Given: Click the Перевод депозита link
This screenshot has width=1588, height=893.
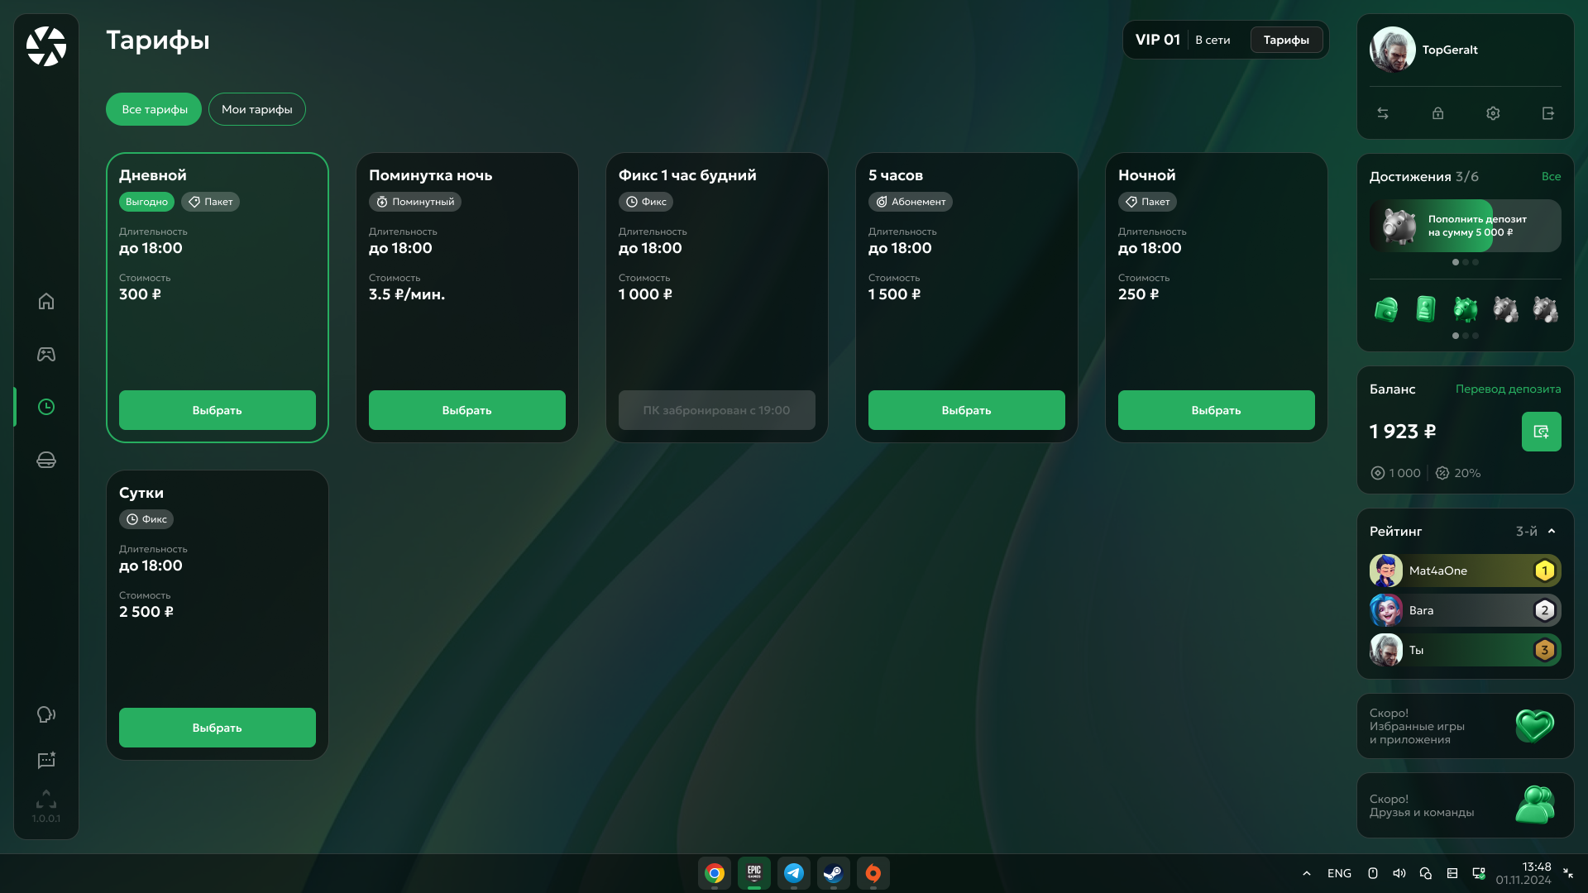Looking at the screenshot, I should pos(1508,389).
